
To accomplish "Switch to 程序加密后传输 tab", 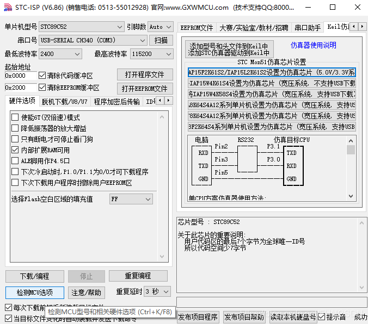I will pos(116,102).
